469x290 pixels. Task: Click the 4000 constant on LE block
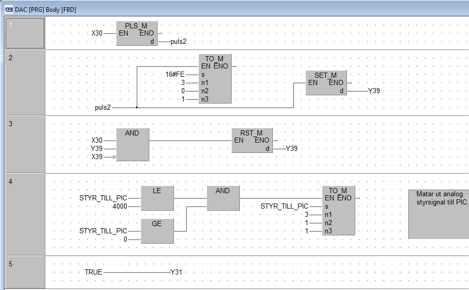119,206
